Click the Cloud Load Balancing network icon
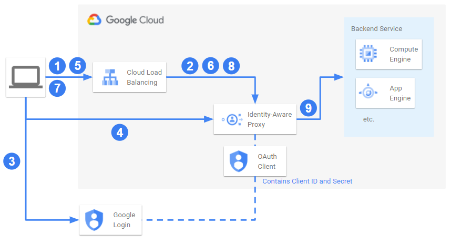451x244 pixels. coord(110,77)
